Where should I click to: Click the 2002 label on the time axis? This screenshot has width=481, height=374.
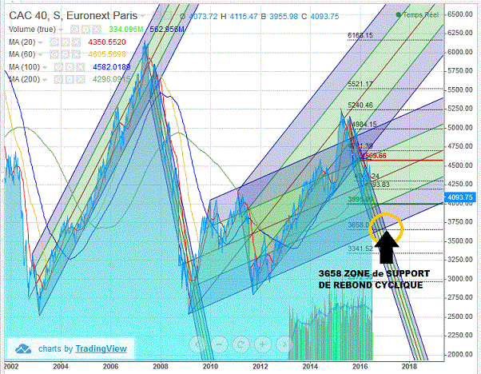pos(11,366)
